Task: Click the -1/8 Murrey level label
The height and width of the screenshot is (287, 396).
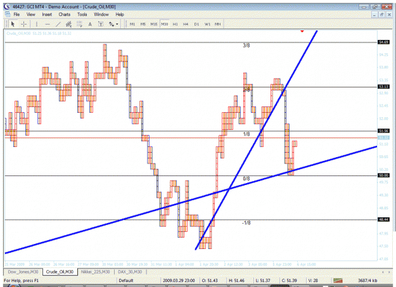Action: click(x=246, y=223)
